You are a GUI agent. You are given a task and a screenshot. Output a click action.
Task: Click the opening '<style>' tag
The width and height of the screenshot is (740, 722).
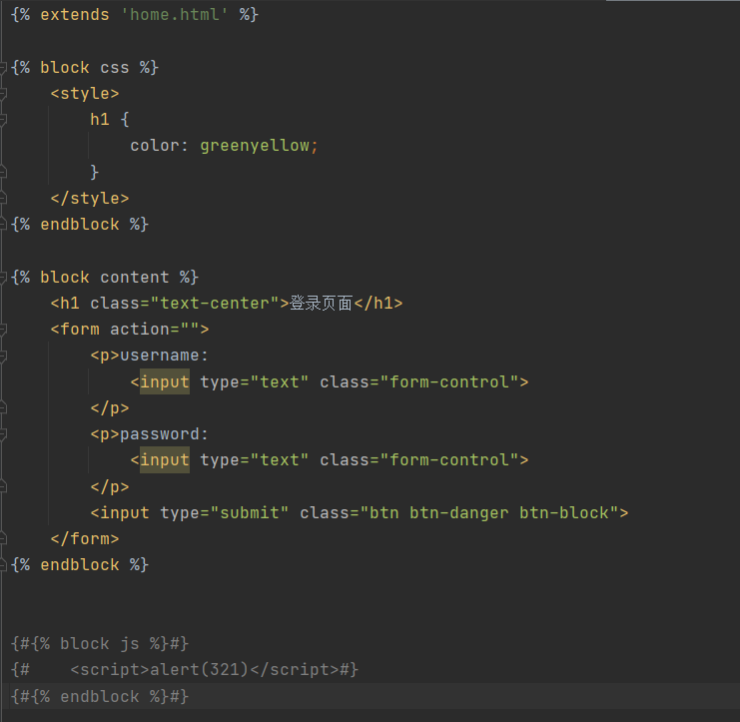[x=85, y=94]
